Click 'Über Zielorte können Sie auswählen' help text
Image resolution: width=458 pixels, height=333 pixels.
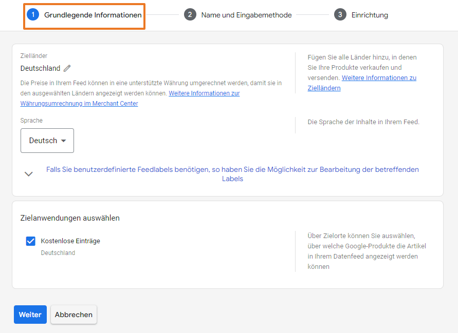click(367, 251)
